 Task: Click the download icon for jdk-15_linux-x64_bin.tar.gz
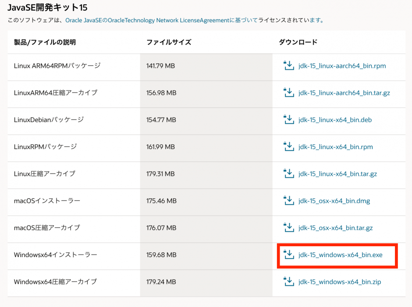[x=289, y=174]
